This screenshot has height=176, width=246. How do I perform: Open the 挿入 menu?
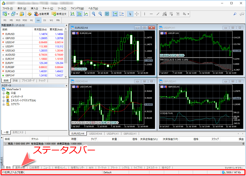tap(34, 8)
